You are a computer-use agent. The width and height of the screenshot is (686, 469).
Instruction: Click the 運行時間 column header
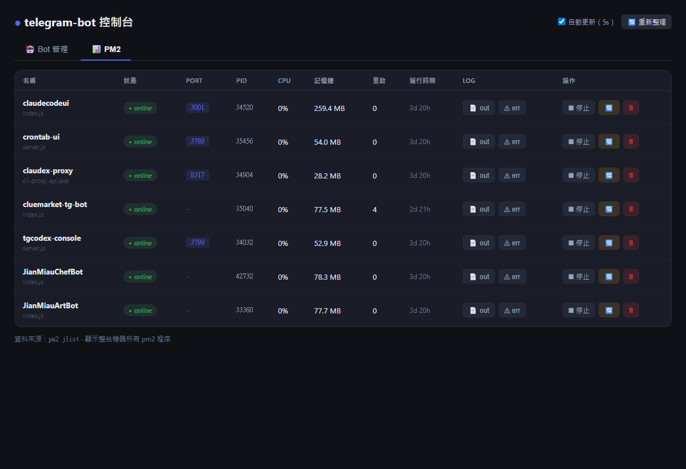tap(422, 81)
